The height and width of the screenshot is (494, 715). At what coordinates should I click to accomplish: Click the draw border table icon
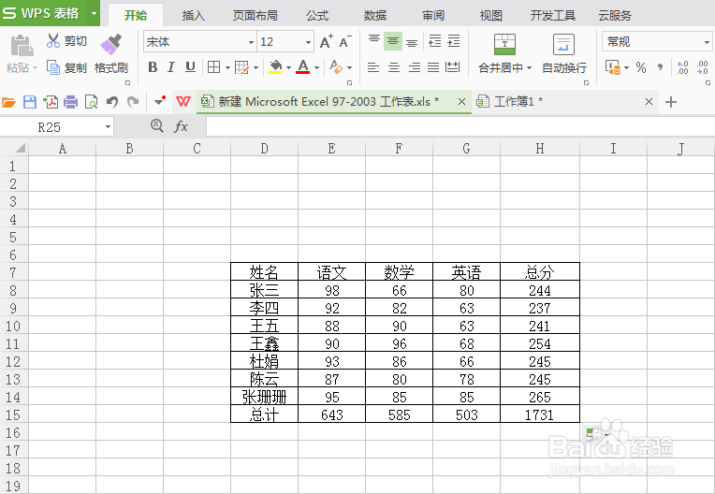pos(241,68)
